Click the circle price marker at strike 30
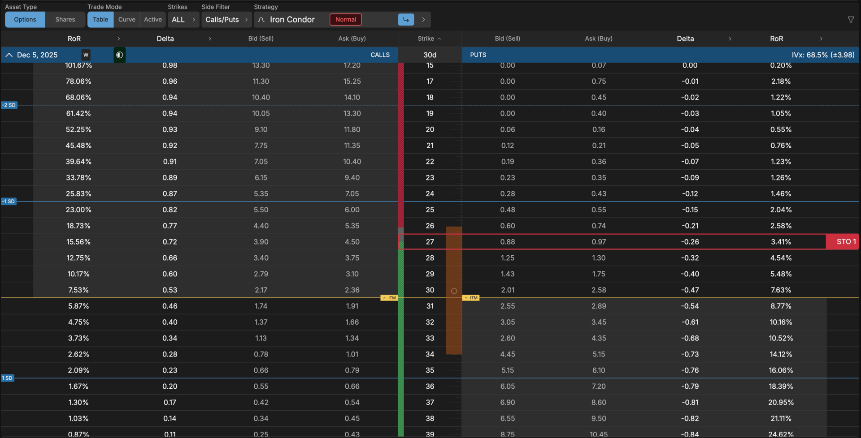 click(x=454, y=291)
